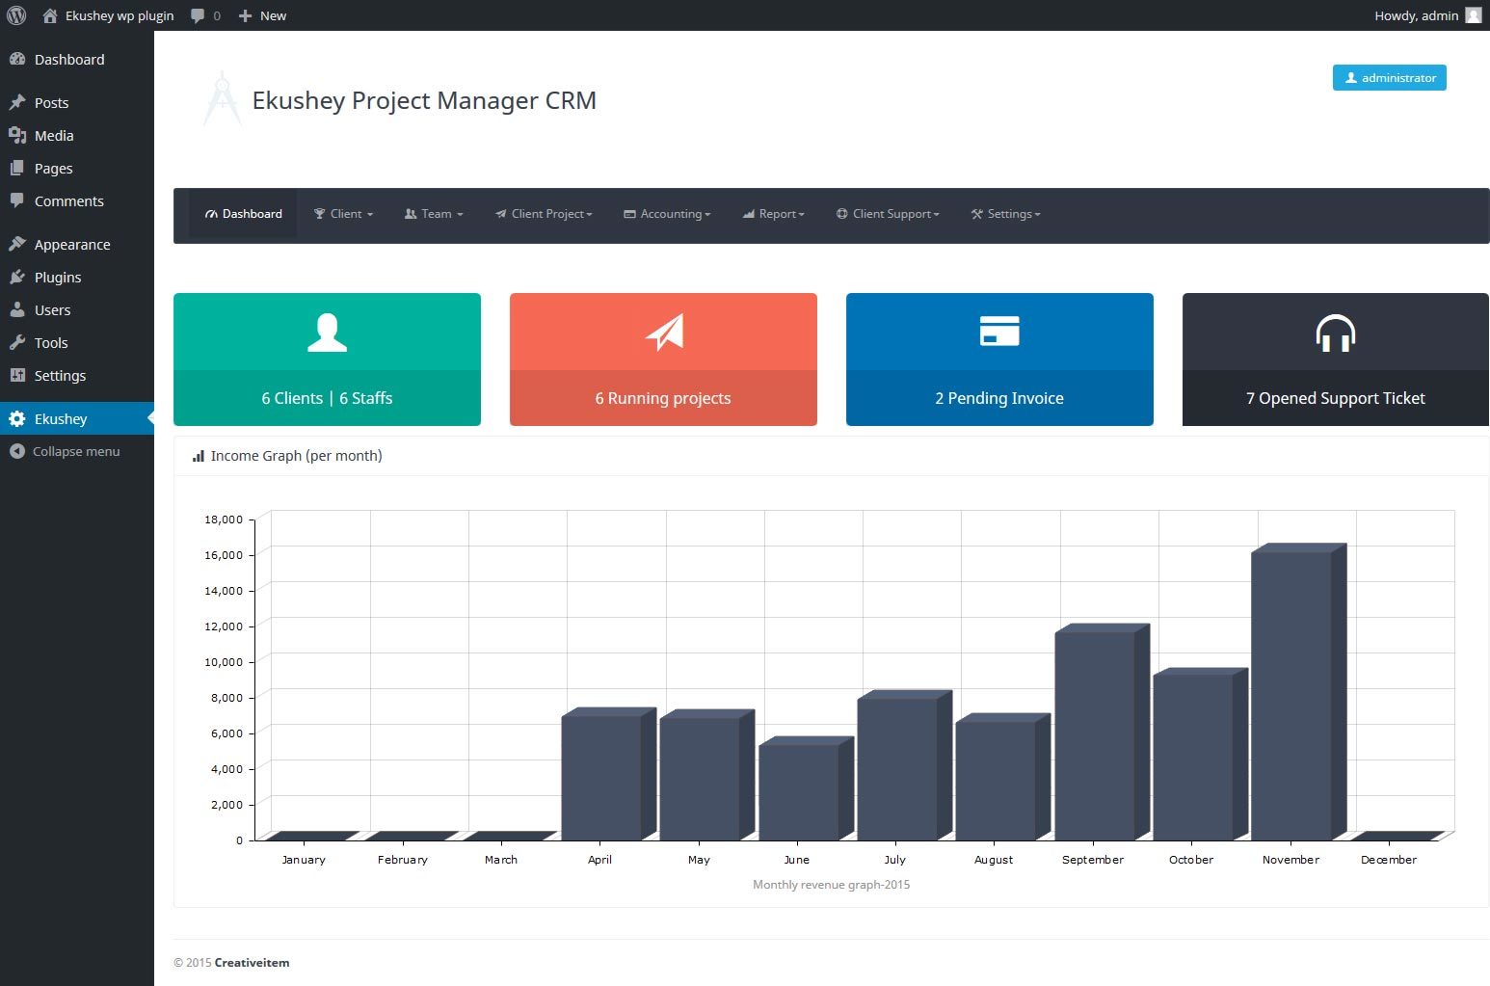1490x986 pixels.
Task: Click the Dashboard gauge icon in sidebar
Action: pos(17,59)
